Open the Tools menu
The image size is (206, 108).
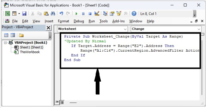(104, 21)
